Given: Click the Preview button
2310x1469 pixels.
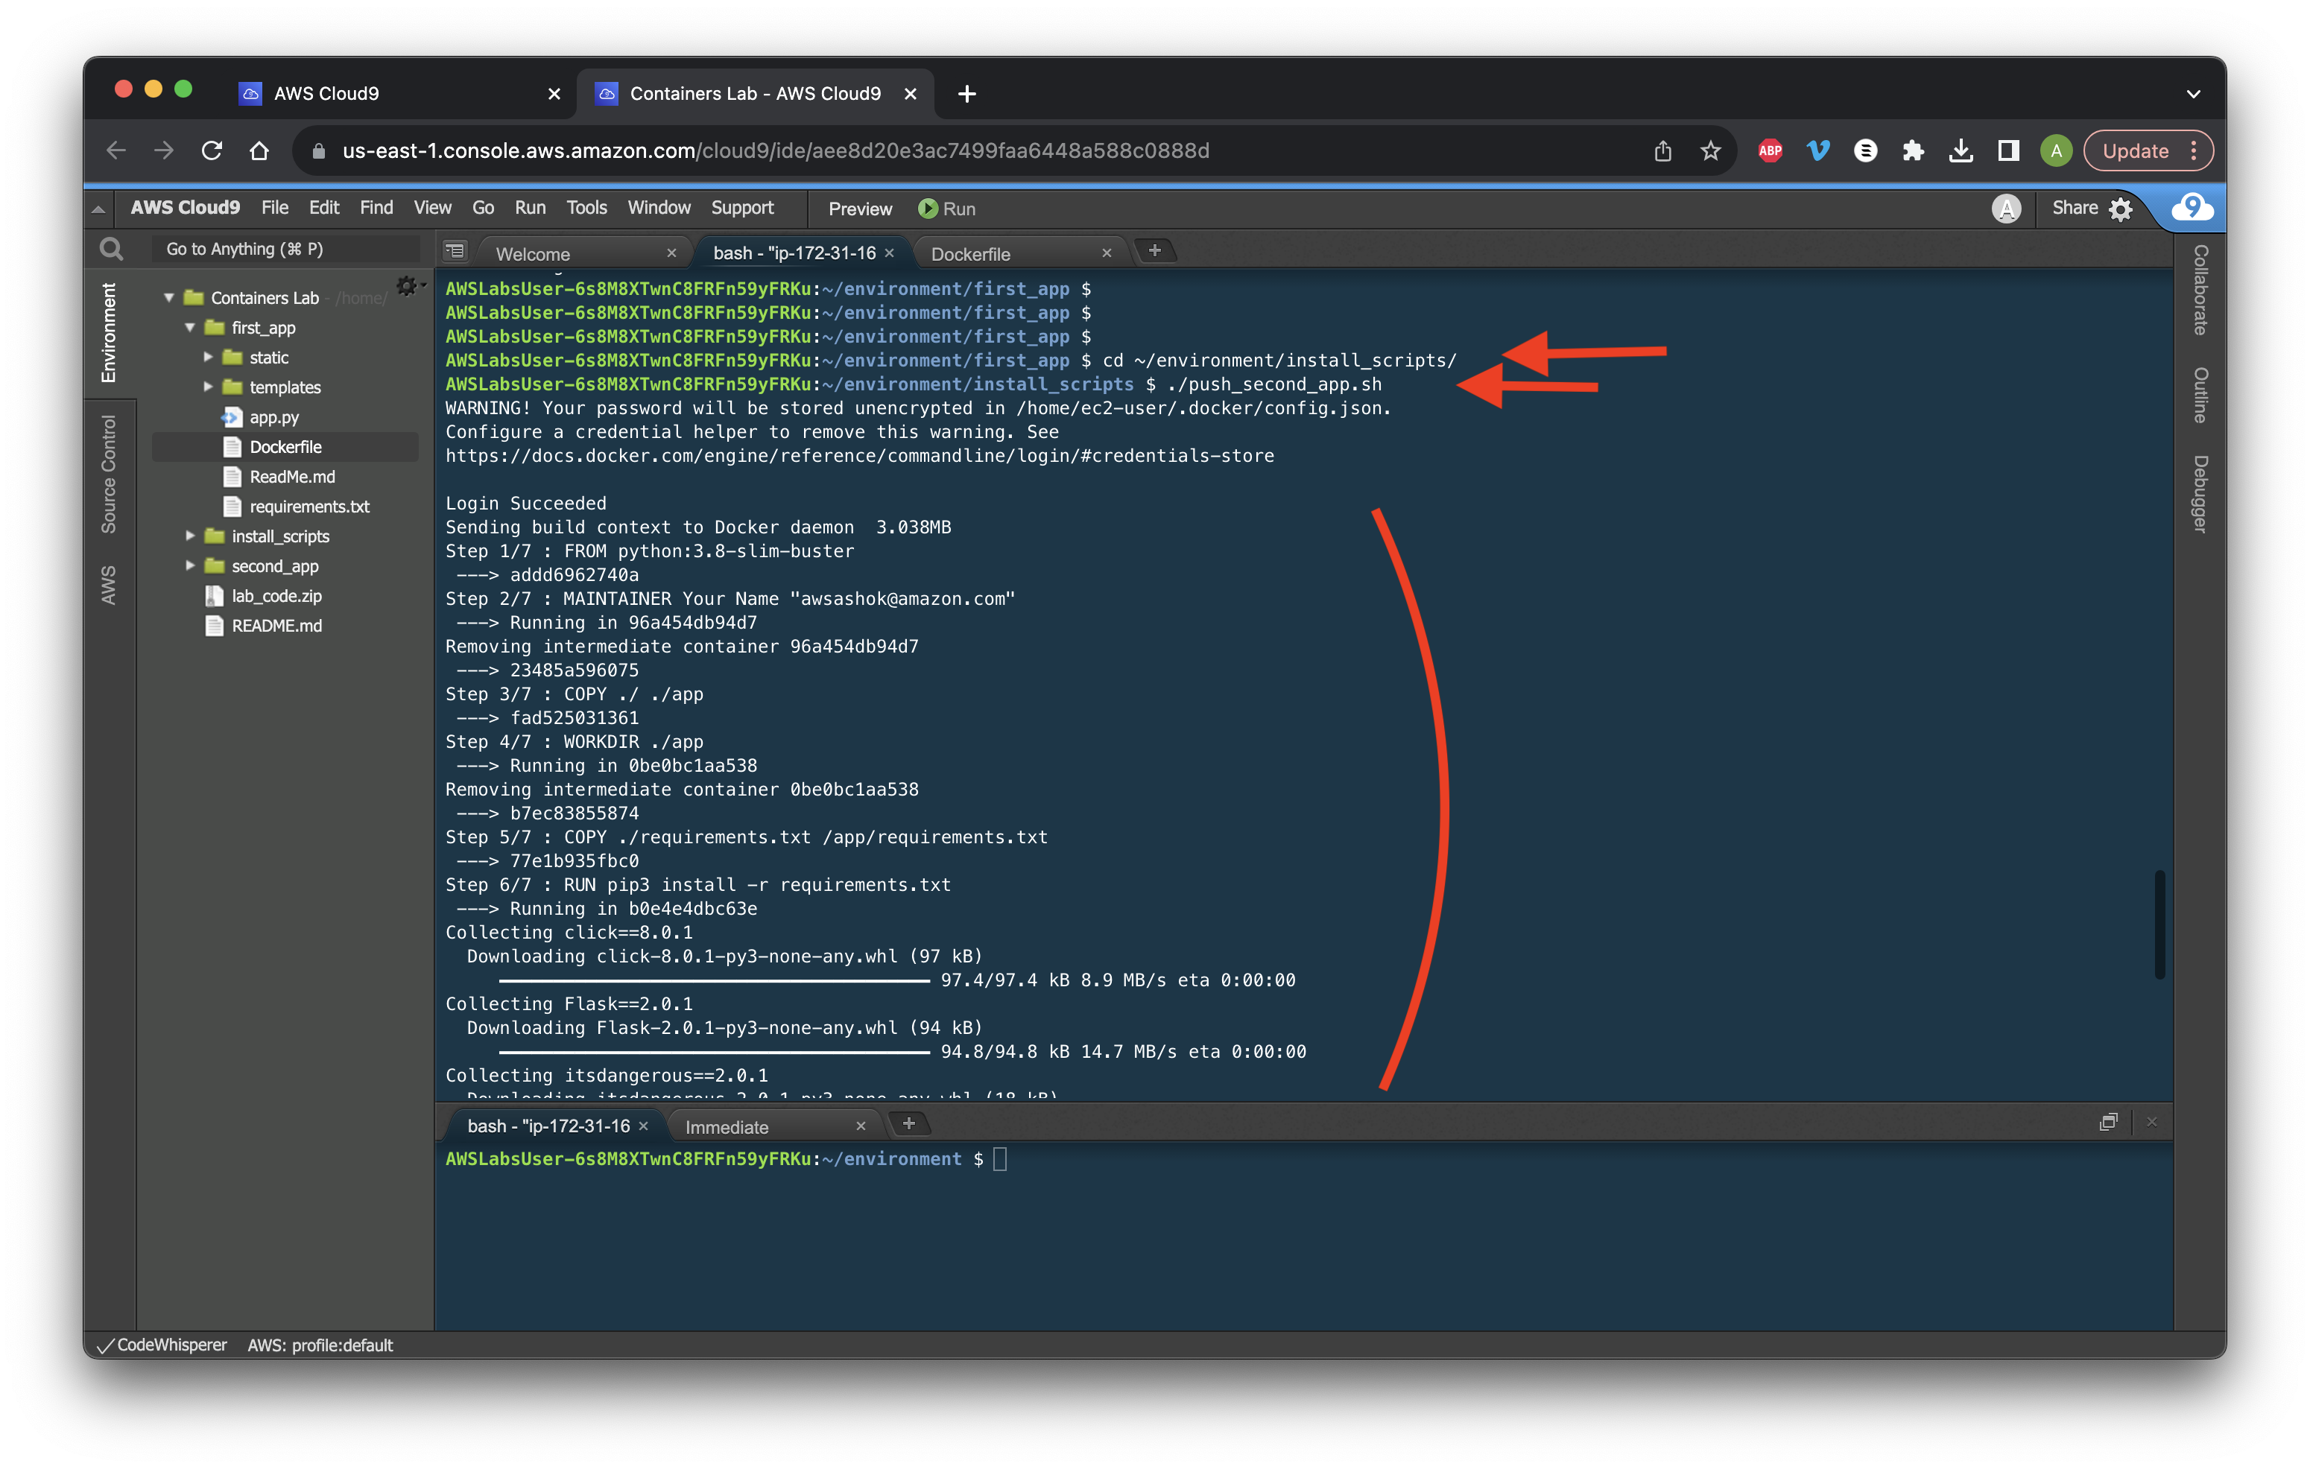Looking at the screenshot, I should pos(859,209).
